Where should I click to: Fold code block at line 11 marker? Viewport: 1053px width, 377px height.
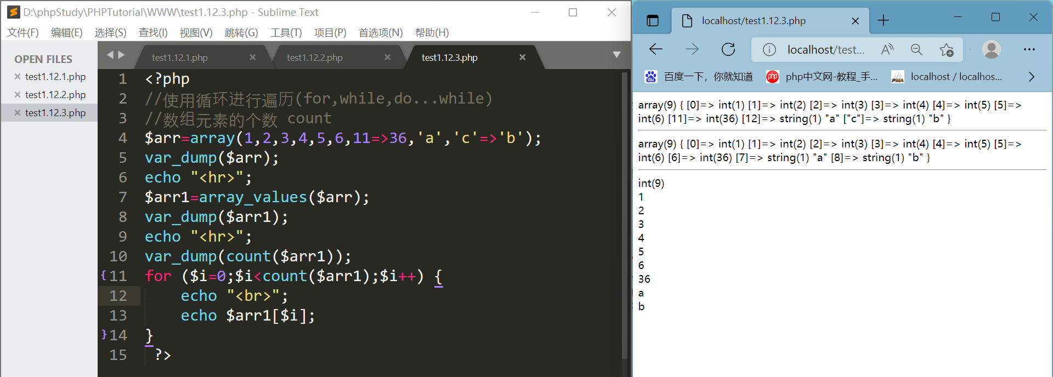tap(104, 275)
